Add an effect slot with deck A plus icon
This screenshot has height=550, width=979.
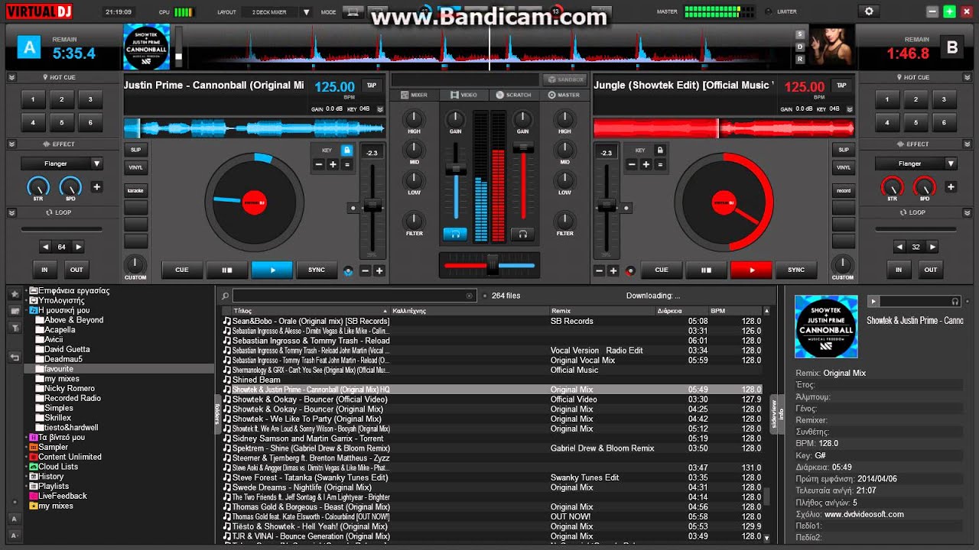click(x=97, y=186)
